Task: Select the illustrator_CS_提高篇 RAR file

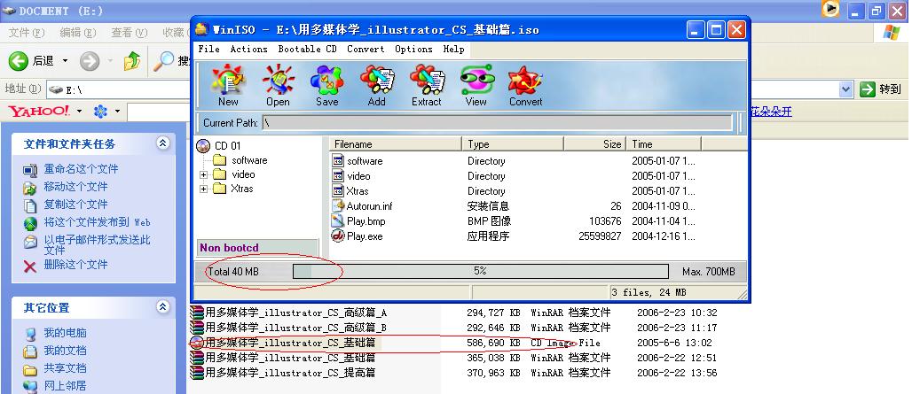Action: click(283, 373)
